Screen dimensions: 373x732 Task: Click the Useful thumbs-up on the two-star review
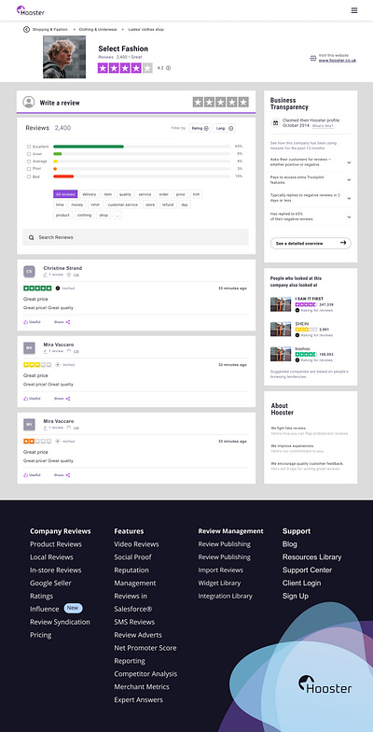click(x=26, y=474)
